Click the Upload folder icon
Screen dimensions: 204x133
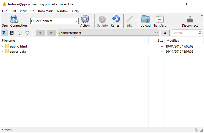click(x=145, y=19)
